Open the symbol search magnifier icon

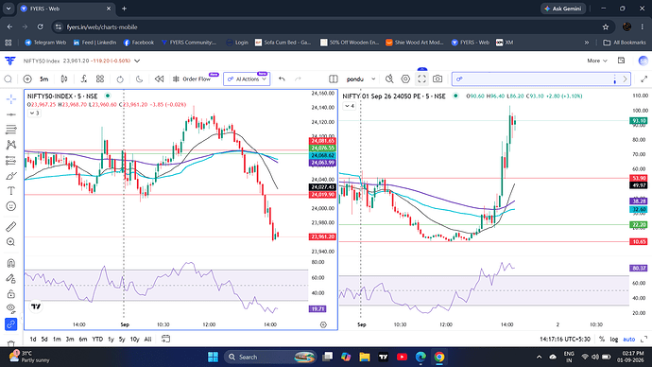8,79
